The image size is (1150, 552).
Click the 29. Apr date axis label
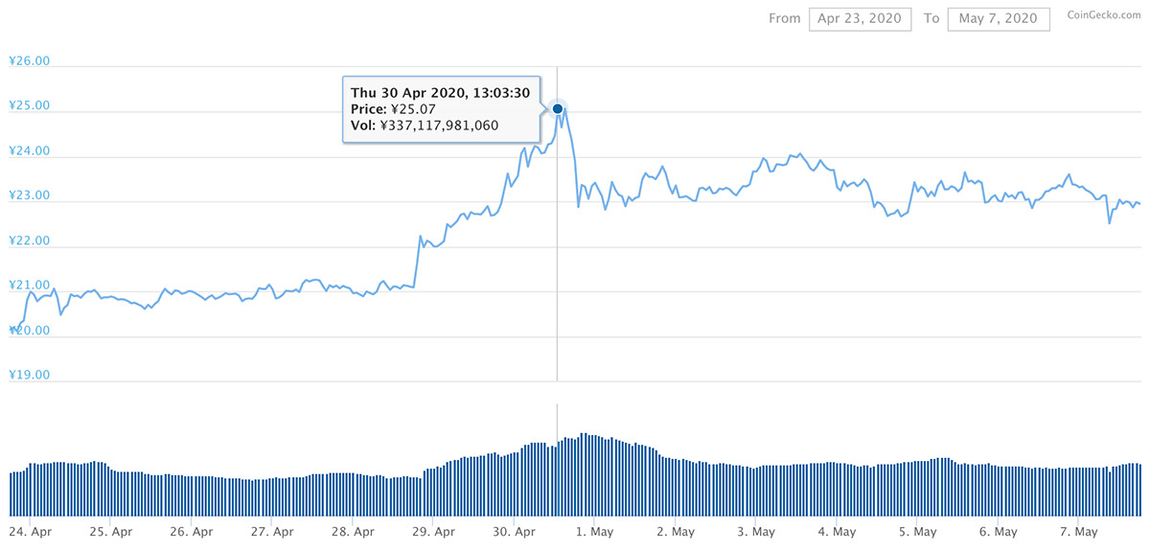[433, 531]
